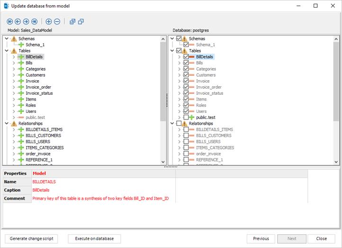Go to next difference arrow icon

(x=26, y=21)
